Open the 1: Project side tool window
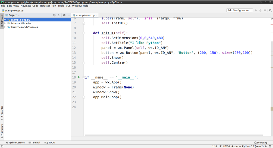Screen dimensions: 273x148 pos(2,21)
